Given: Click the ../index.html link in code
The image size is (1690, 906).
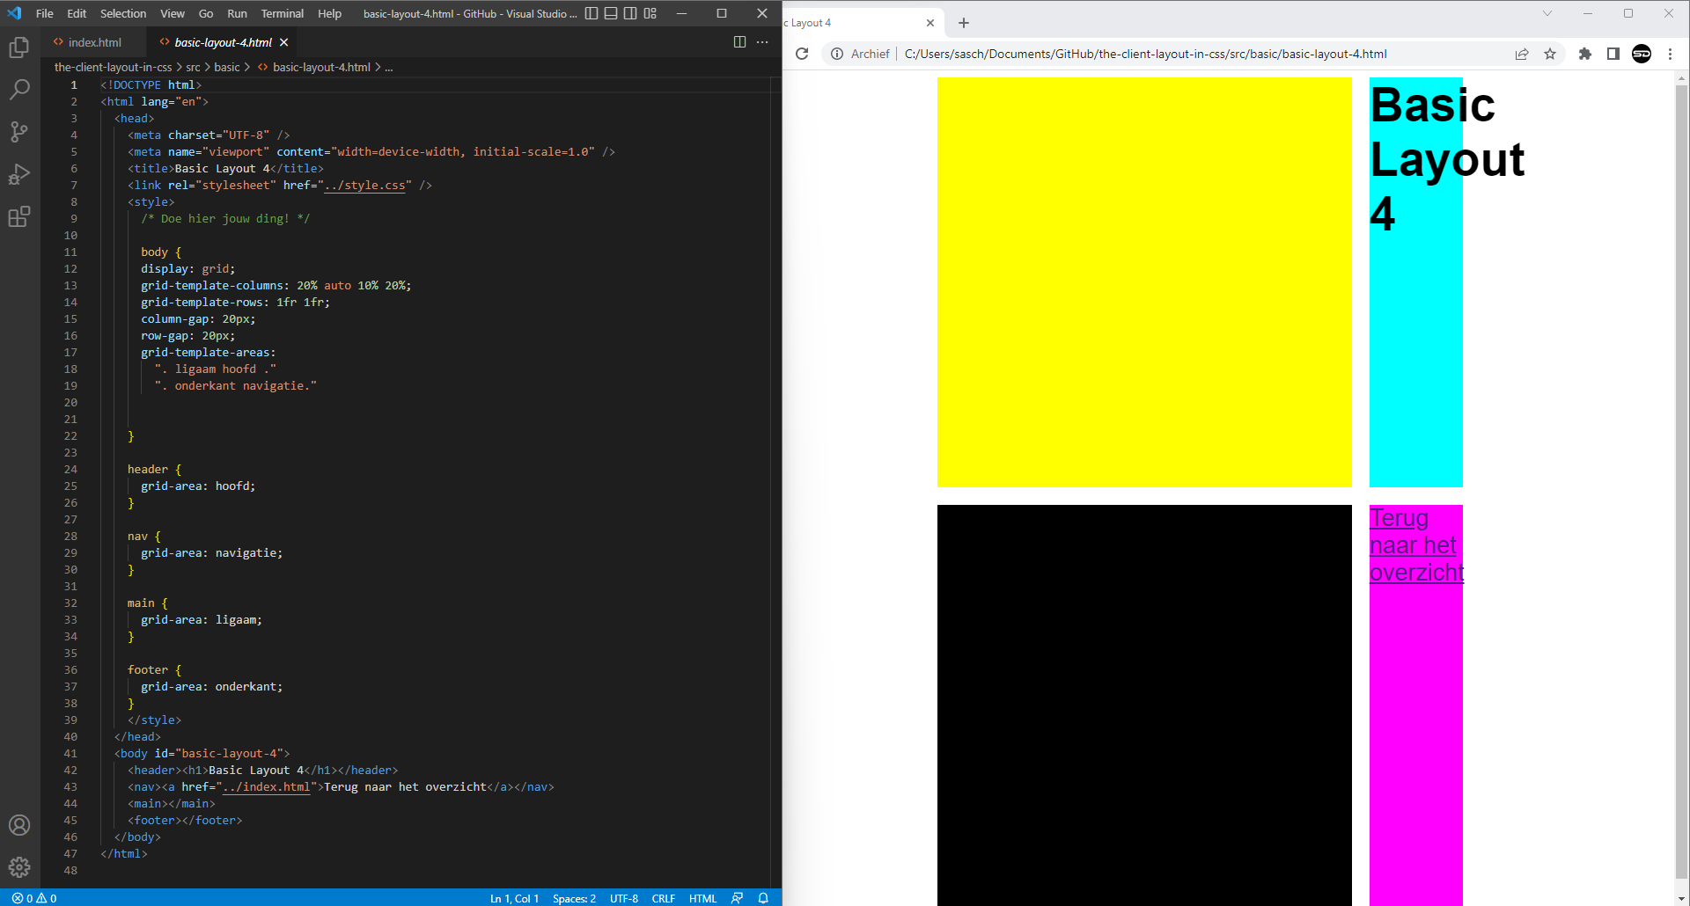Looking at the screenshot, I should pyautogui.click(x=266, y=787).
